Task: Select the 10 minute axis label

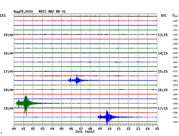Action: point(109,129)
